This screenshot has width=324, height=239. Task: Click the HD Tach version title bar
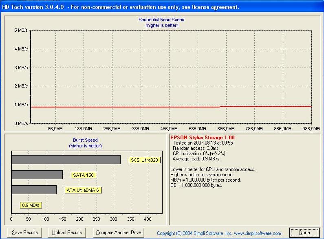[162, 7]
